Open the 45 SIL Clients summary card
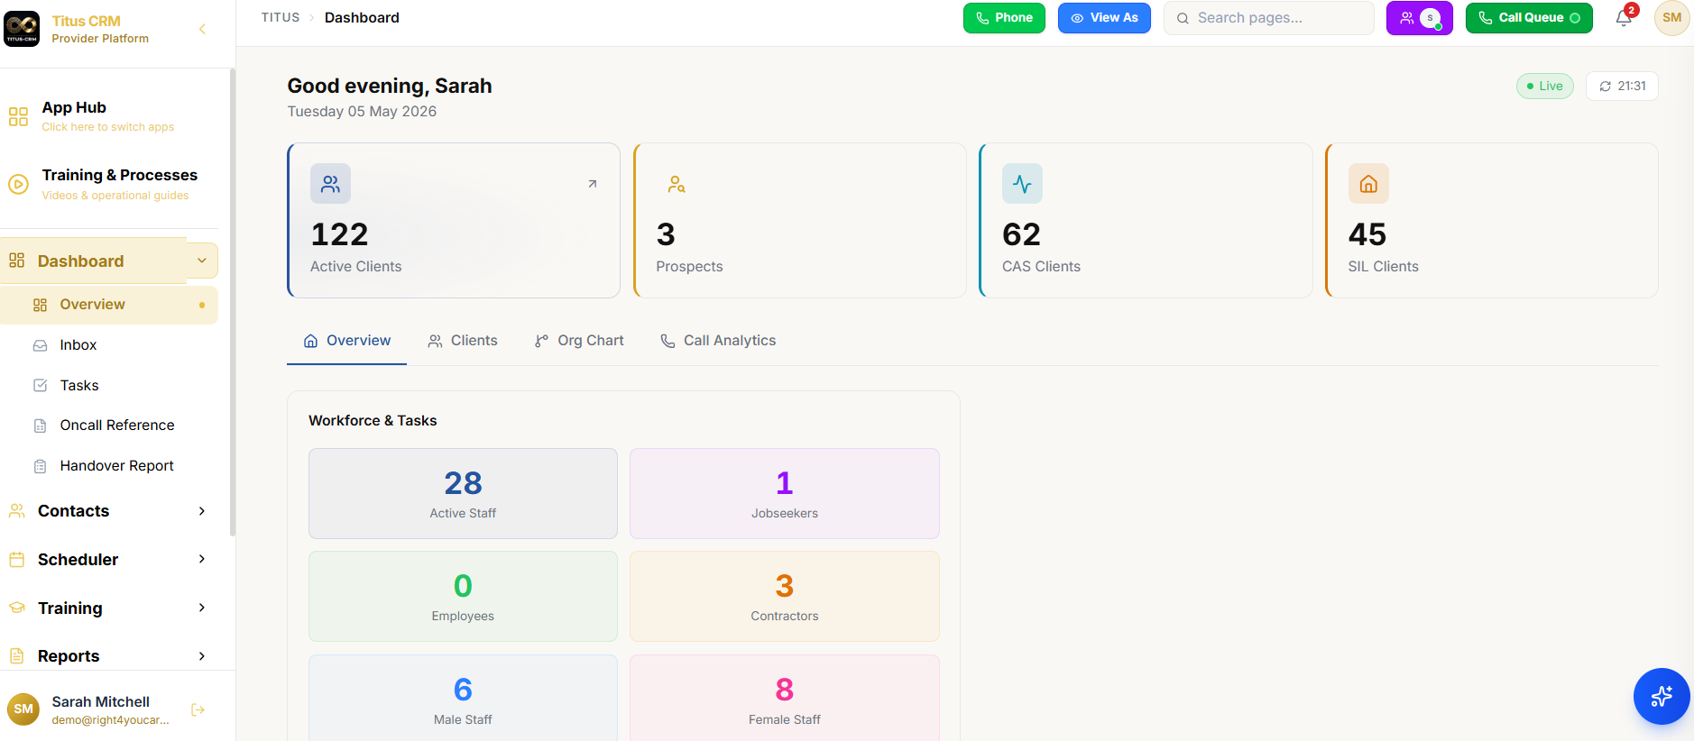The width and height of the screenshot is (1694, 741). click(x=1492, y=221)
